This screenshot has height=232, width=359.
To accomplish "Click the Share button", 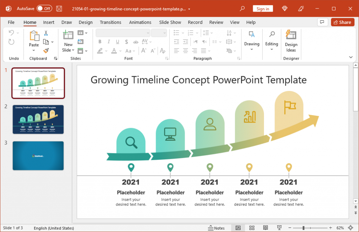I will [343, 22].
